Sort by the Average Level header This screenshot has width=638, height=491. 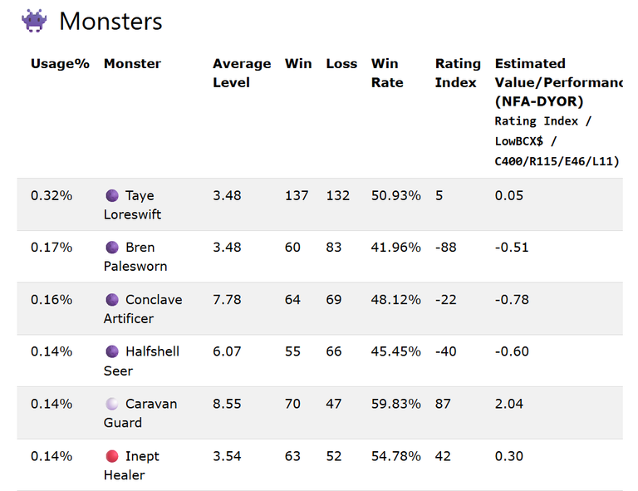click(x=242, y=73)
